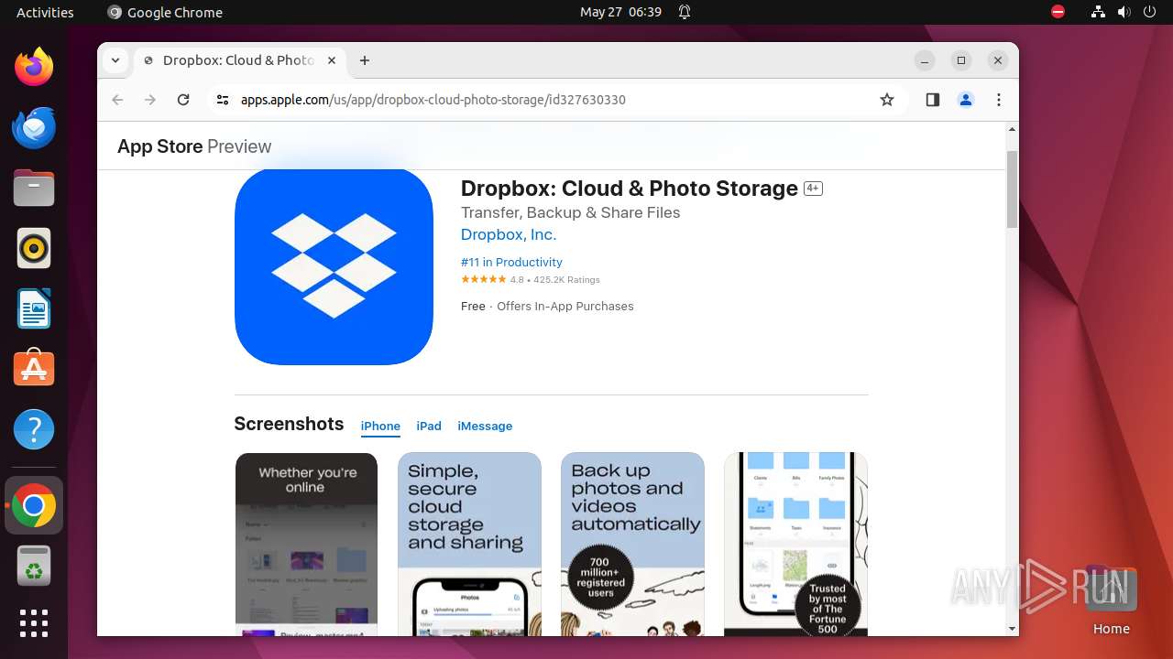This screenshot has height=659, width=1173.
Task: Open the Activities overview
Action: click(x=45, y=12)
